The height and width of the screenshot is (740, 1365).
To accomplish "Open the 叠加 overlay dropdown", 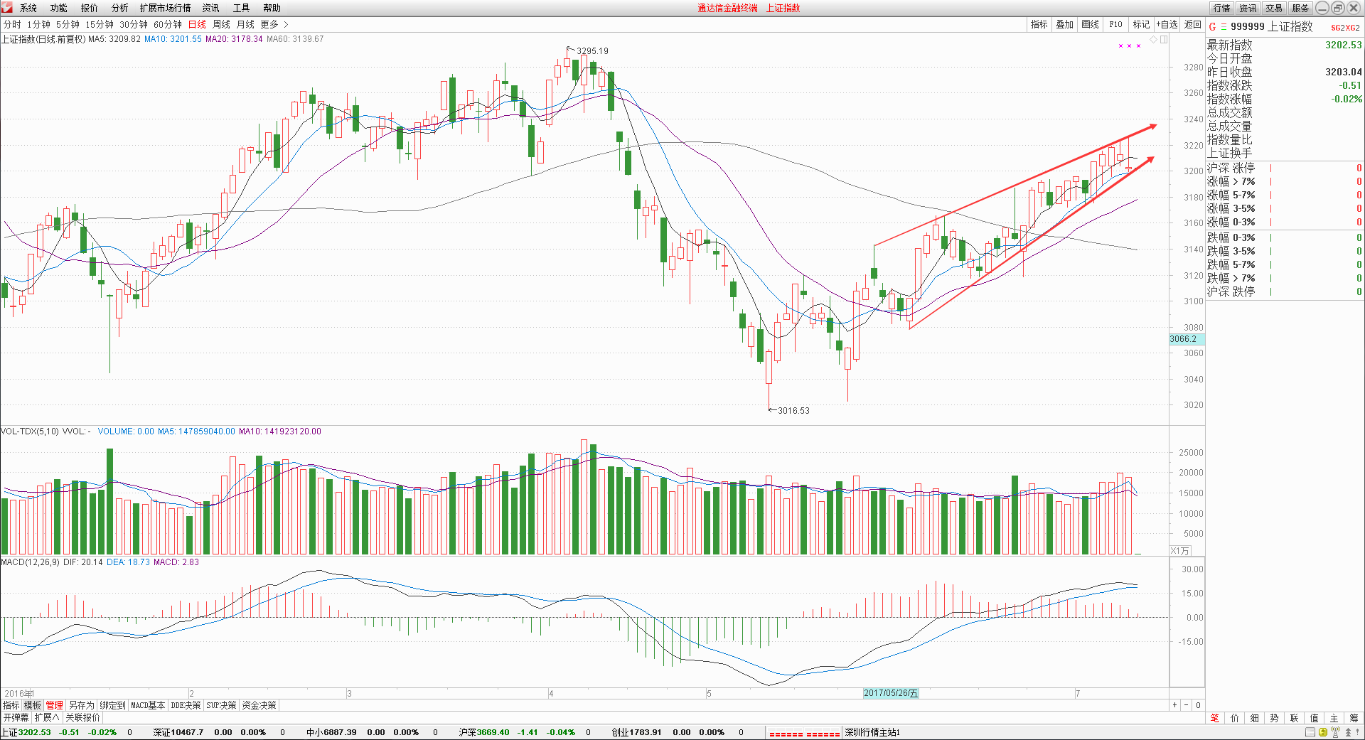I will tap(1064, 24).
